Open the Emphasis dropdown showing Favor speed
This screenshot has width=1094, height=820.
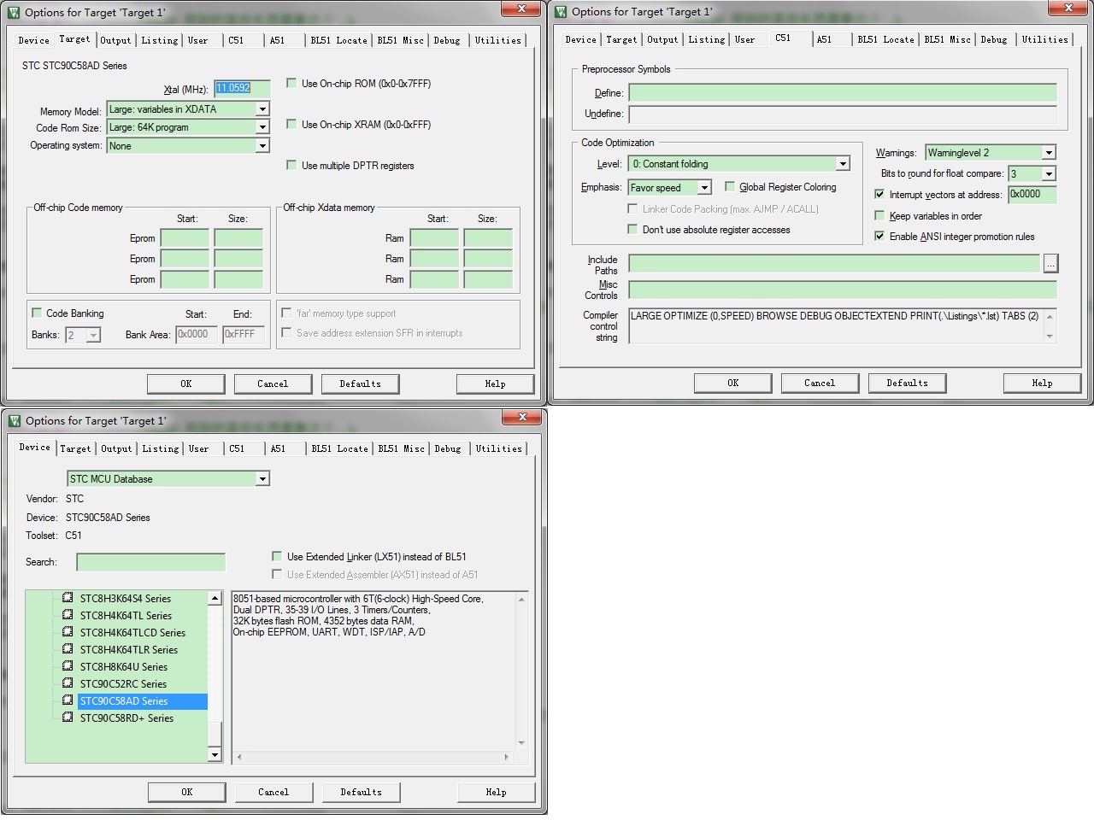click(x=704, y=188)
